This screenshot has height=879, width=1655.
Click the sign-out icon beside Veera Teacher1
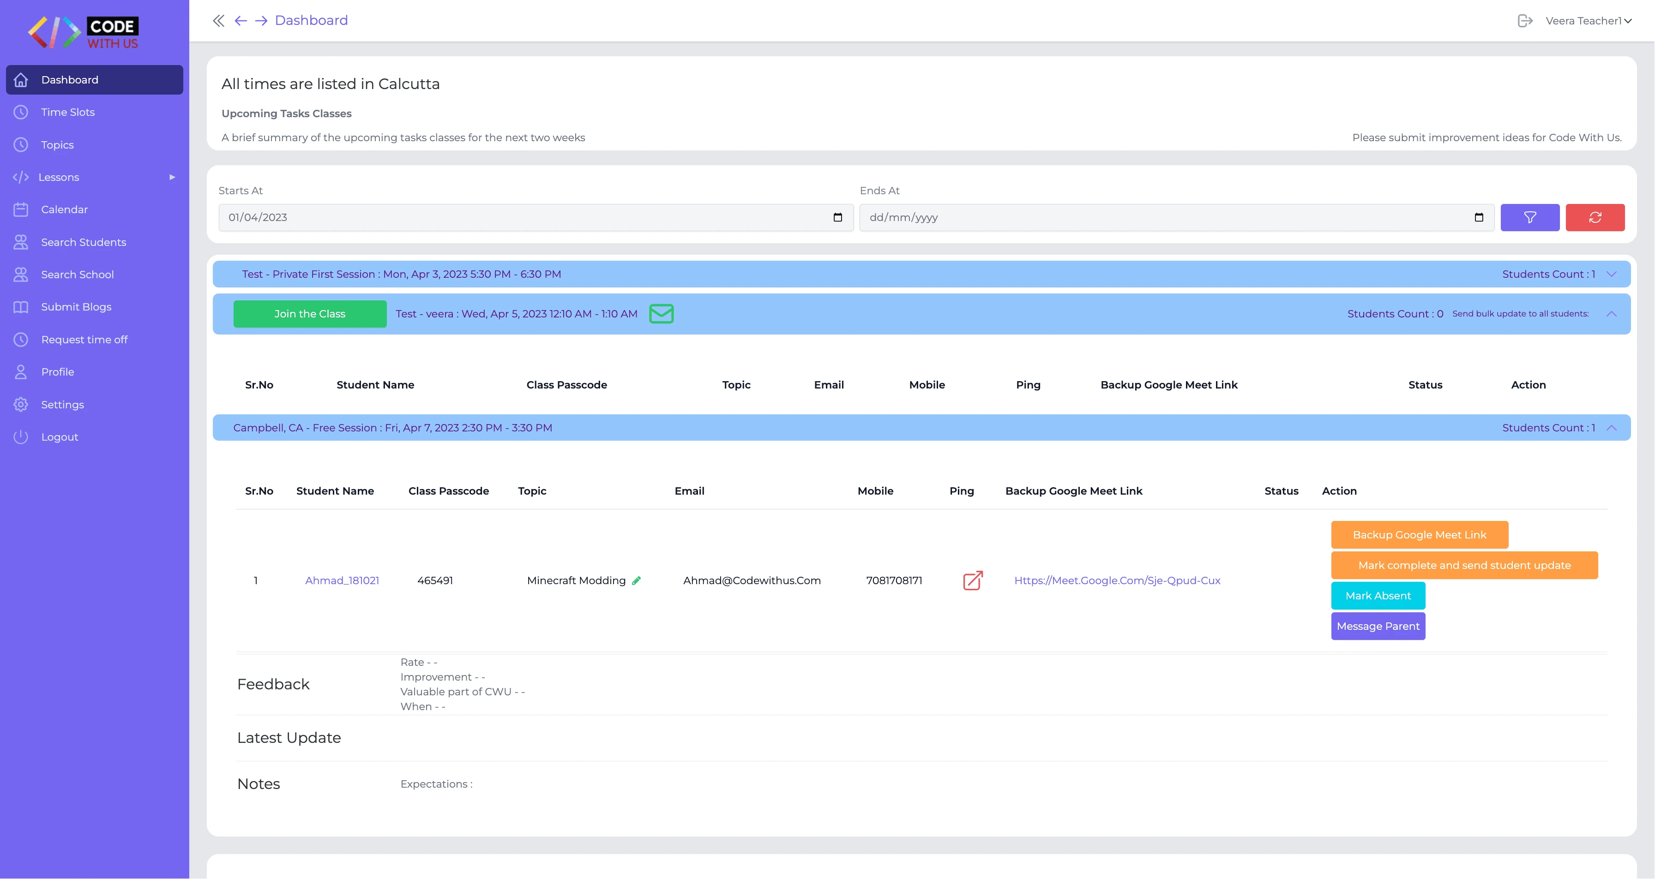[1525, 21]
